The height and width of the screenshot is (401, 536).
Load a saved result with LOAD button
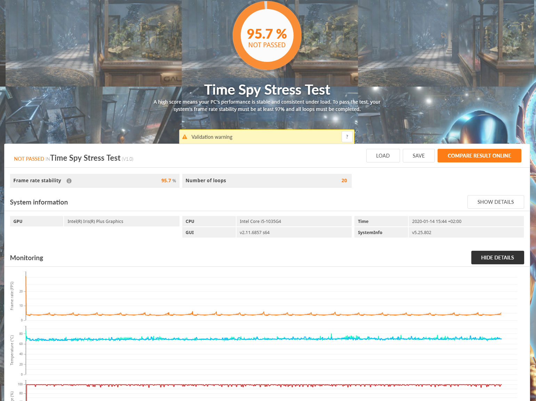(x=383, y=156)
